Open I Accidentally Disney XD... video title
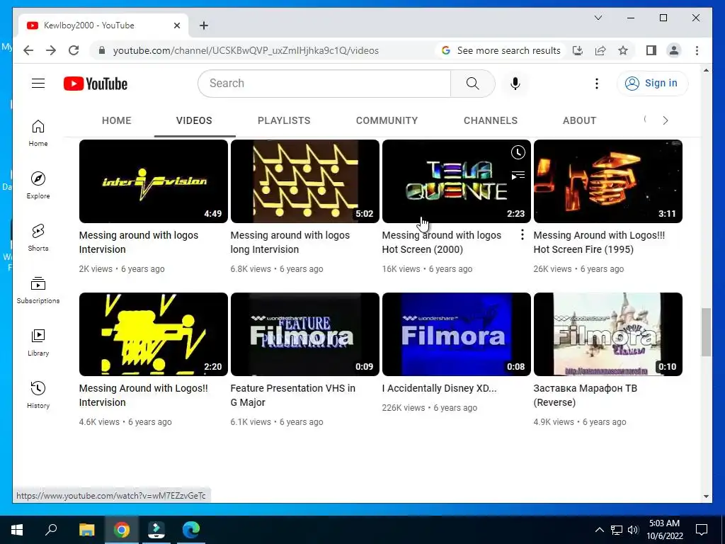The height and width of the screenshot is (544, 725). [x=439, y=388]
